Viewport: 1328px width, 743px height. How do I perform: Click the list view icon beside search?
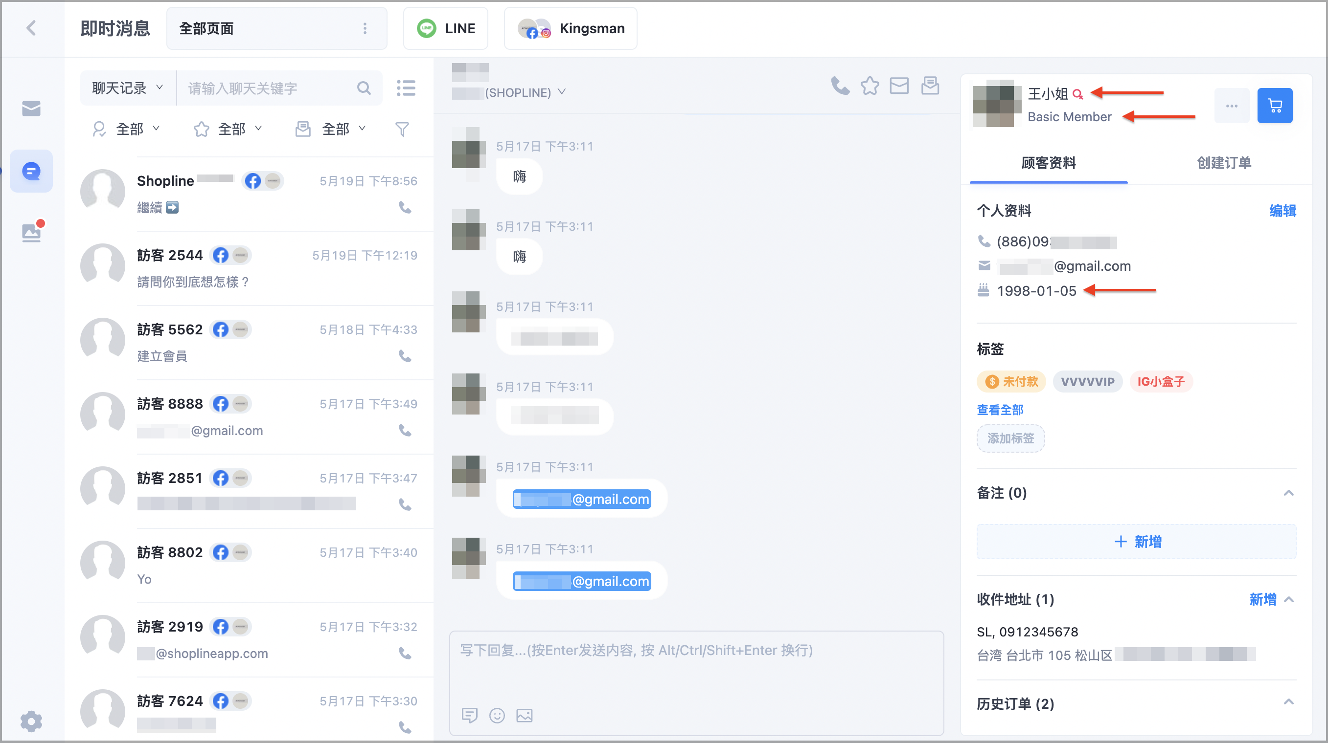coord(406,88)
